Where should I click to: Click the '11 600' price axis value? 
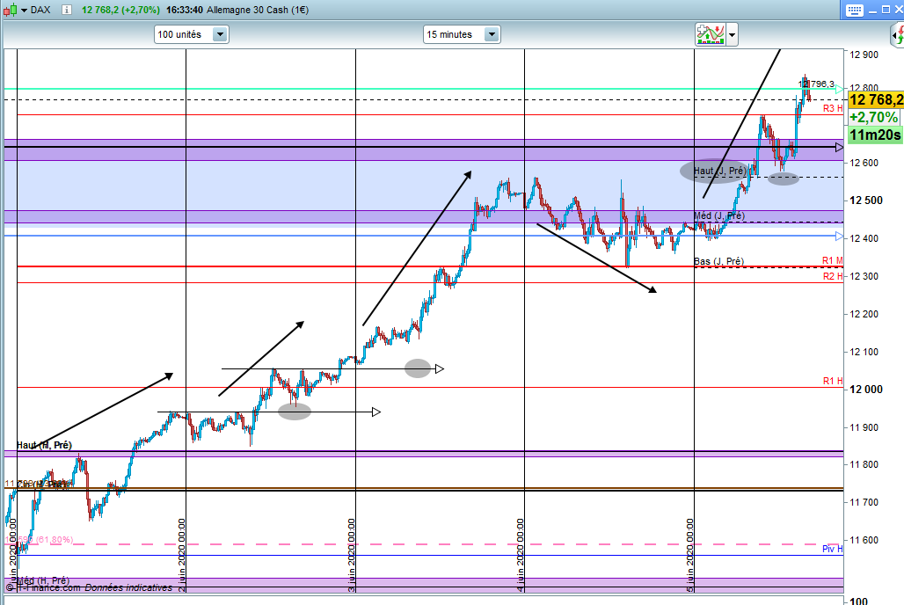tap(864, 540)
